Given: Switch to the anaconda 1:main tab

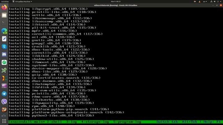Looking at the screenshot, I should (26, 122).
